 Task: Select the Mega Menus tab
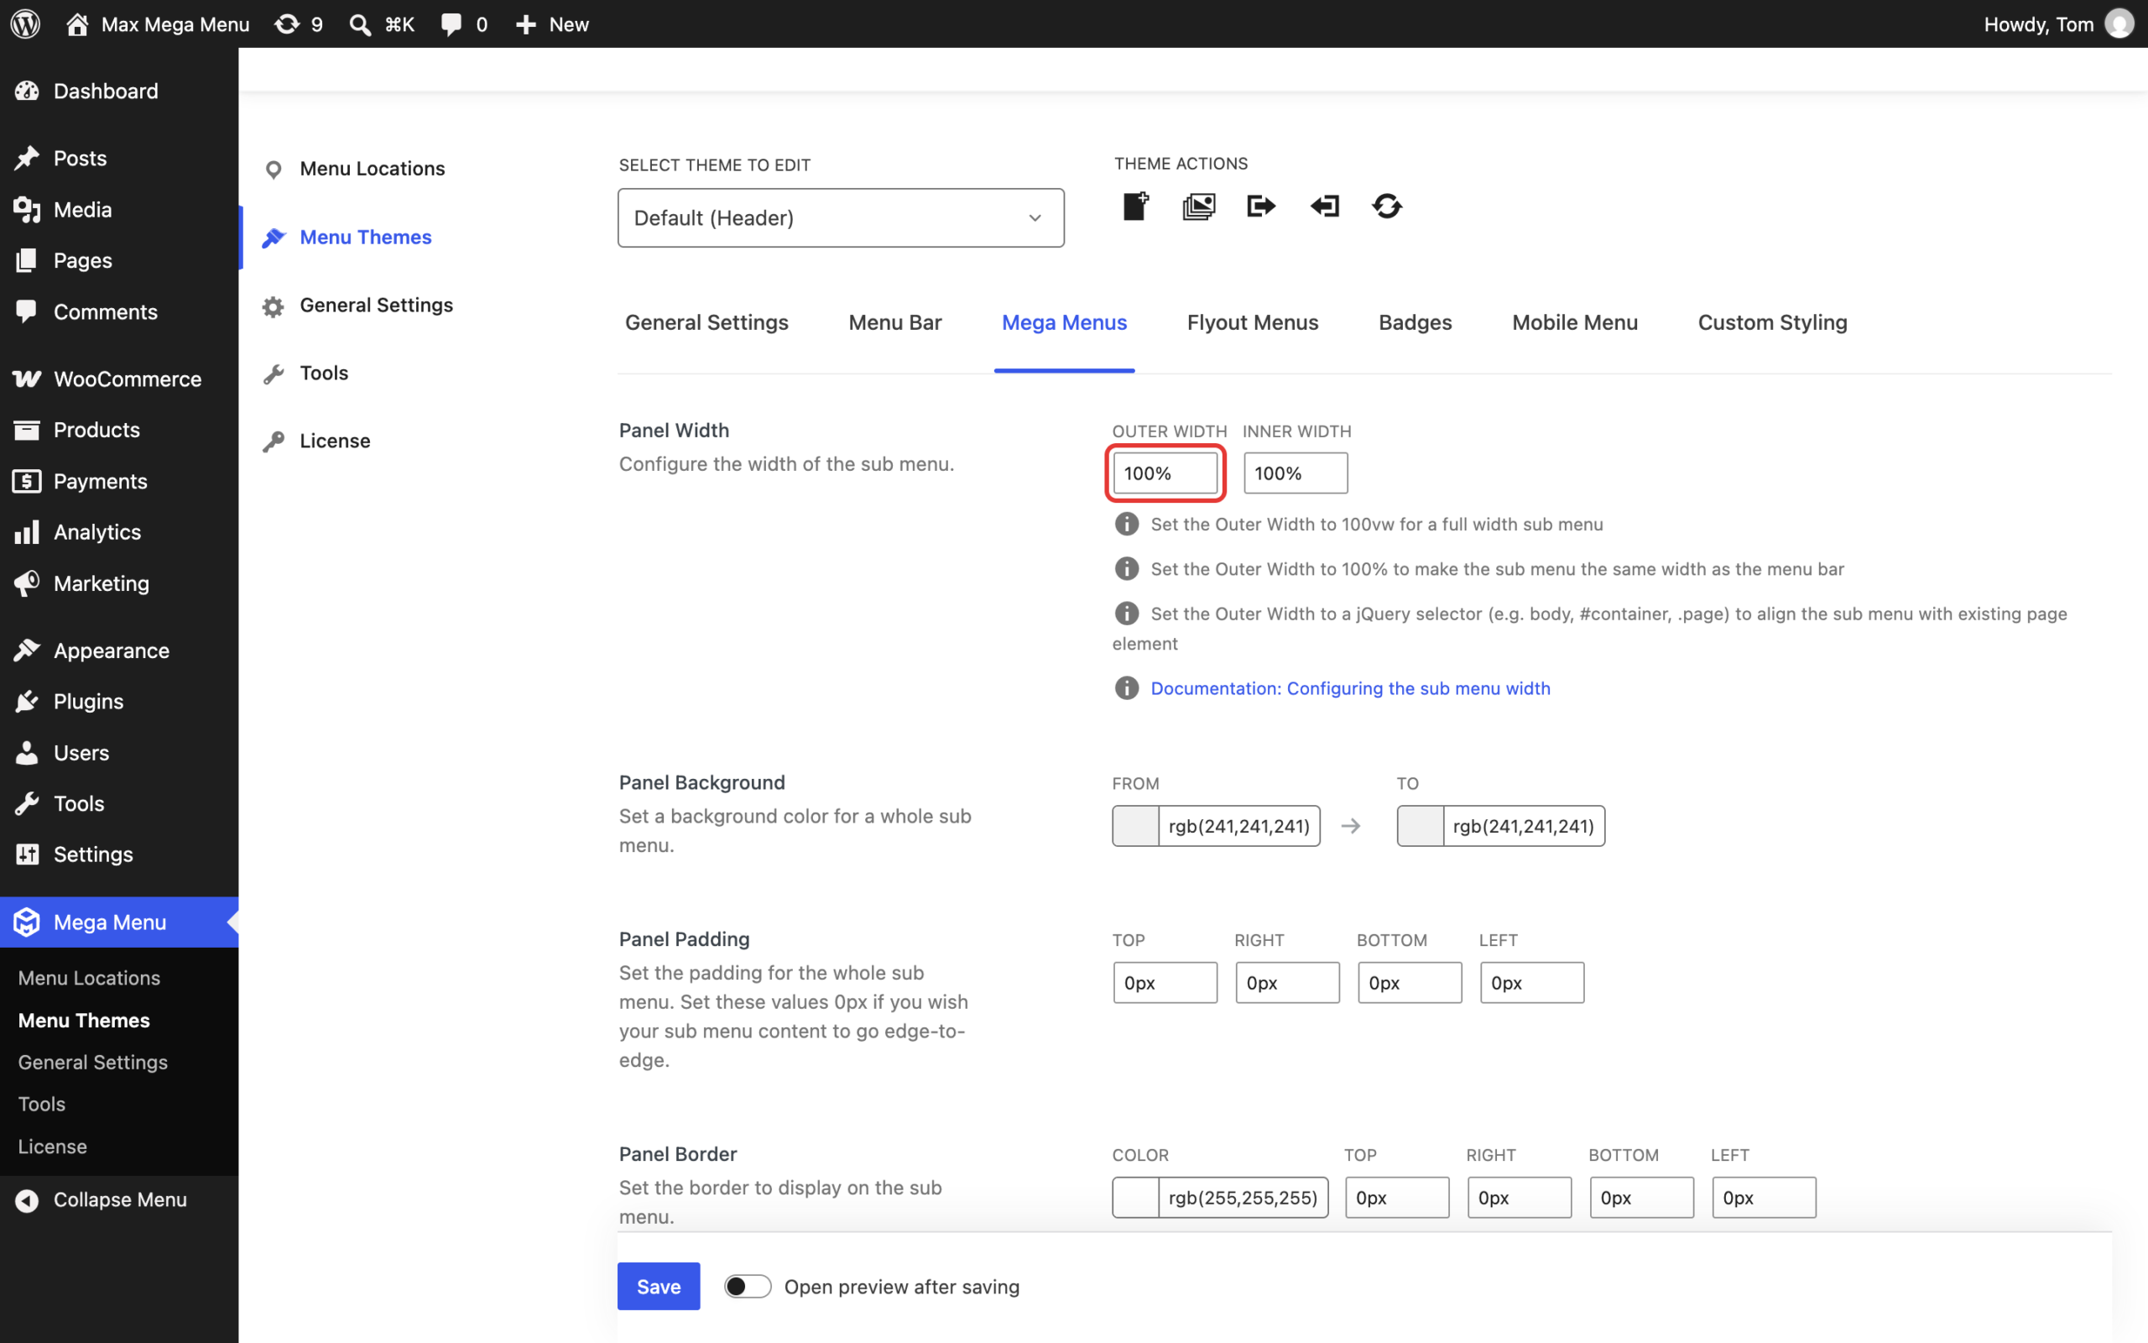1064,322
